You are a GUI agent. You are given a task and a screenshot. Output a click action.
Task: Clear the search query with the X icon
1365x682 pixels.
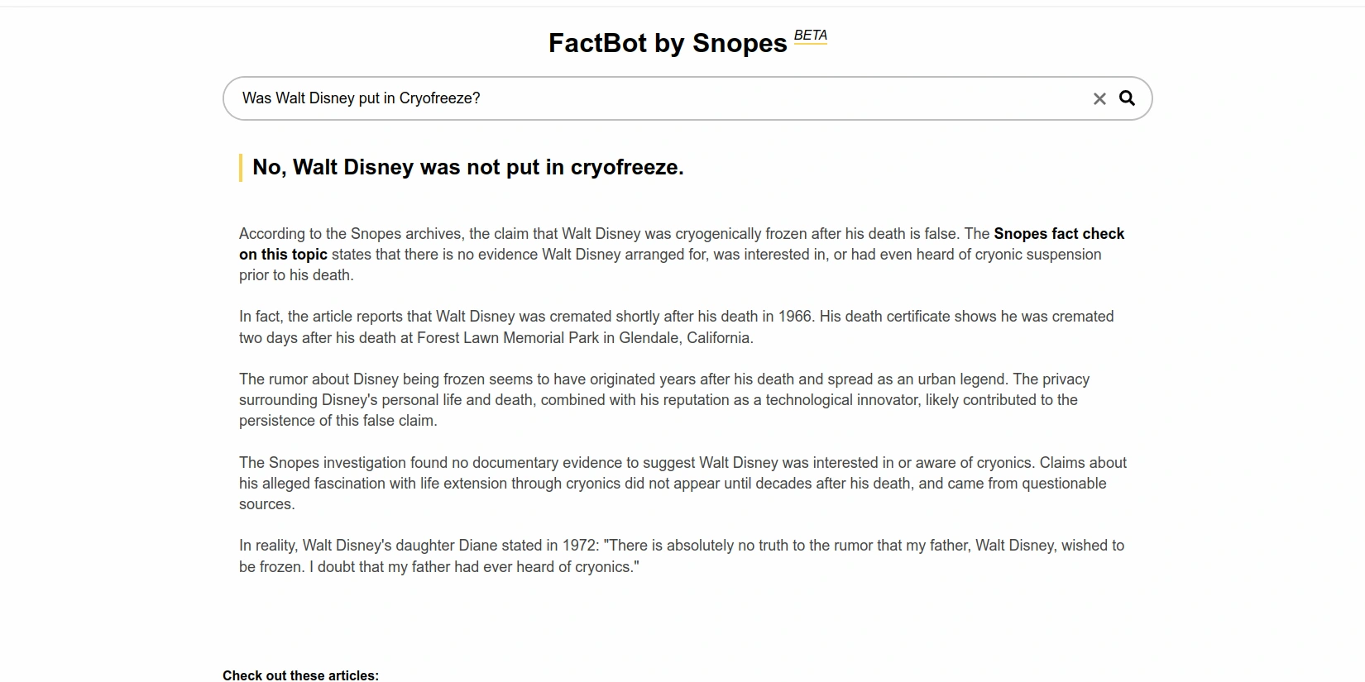click(x=1099, y=99)
